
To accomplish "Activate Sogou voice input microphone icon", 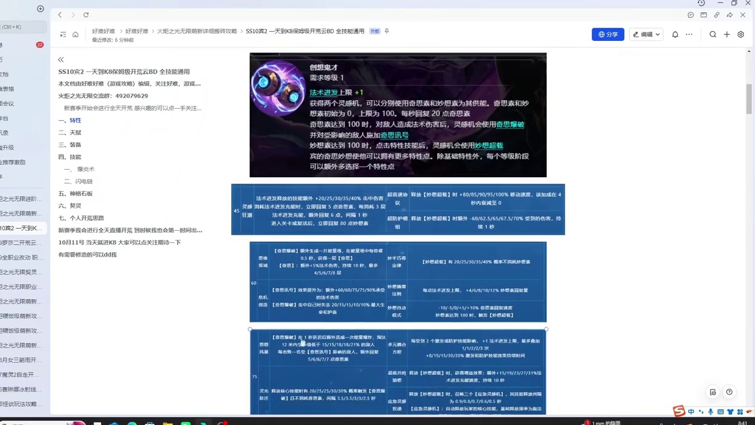I will pos(710,412).
